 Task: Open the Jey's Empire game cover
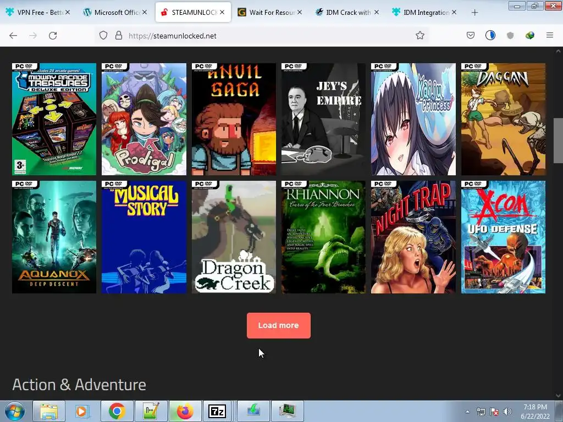[x=323, y=119]
